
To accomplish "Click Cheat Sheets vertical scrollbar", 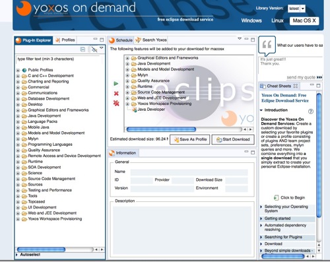I will [319, 155].
